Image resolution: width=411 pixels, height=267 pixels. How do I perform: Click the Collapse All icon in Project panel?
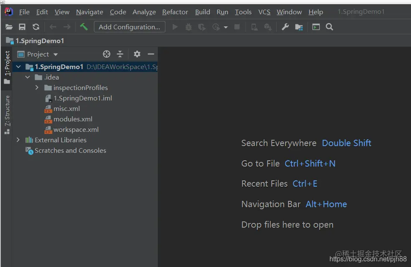coord(120,54)
